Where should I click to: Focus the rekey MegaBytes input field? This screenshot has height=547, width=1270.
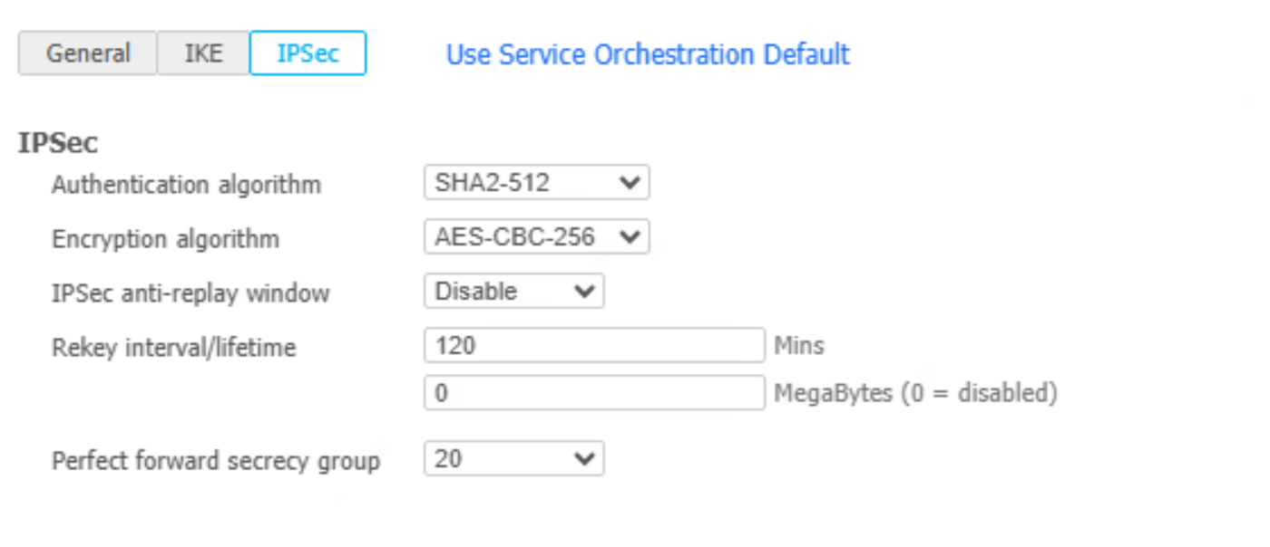(x=594, y=393)
